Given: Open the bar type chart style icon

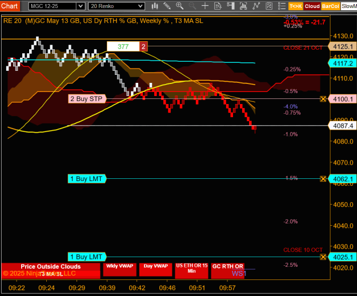Looking at the screenshot, I should coord(155,6).
